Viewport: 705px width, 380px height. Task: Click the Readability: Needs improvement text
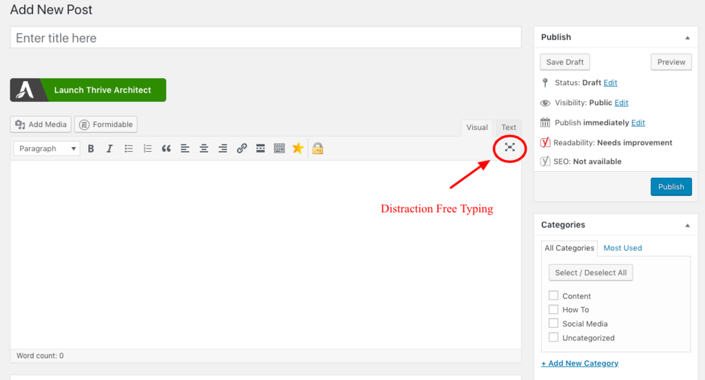(x=613, y=143)
